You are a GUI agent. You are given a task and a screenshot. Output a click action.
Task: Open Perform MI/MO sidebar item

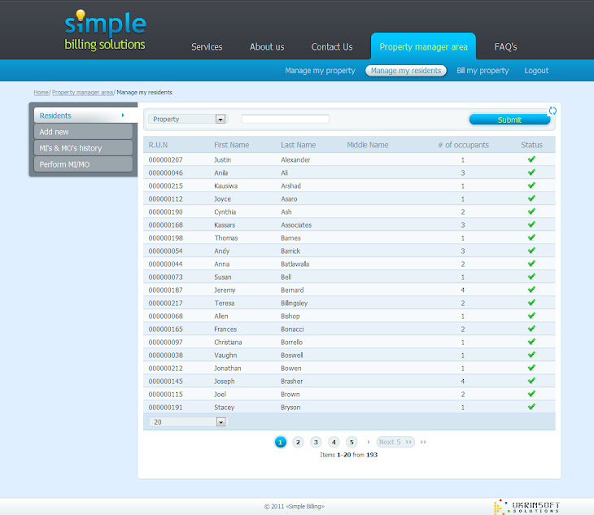[83, 164]
